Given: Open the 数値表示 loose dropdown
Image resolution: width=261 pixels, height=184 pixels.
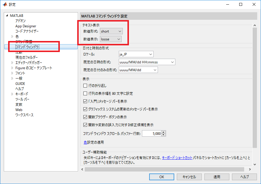Looking at the screenshot, I should click(111, 39).
